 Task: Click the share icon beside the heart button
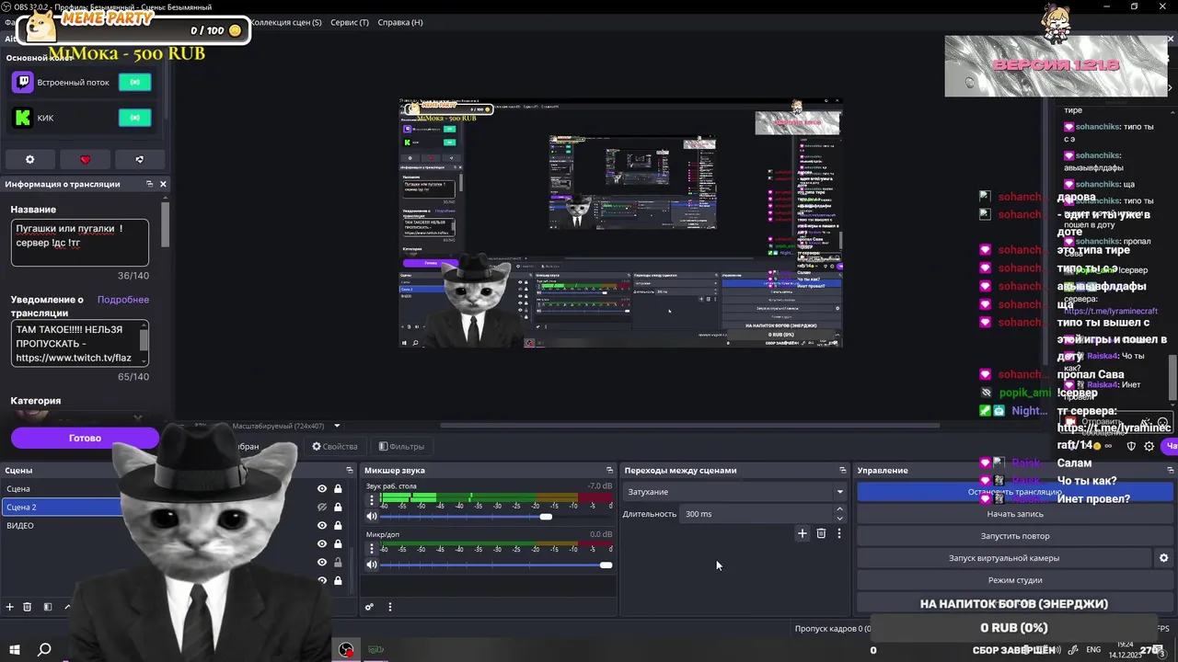click(140, 159)
